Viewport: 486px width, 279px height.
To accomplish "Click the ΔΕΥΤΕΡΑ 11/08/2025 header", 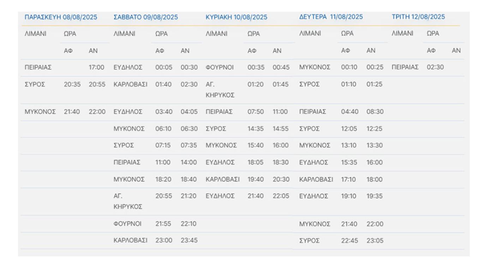I will pos(331,17).
